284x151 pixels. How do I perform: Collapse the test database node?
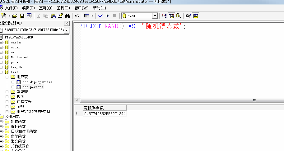pyautogui.click(x=1, y=72)
